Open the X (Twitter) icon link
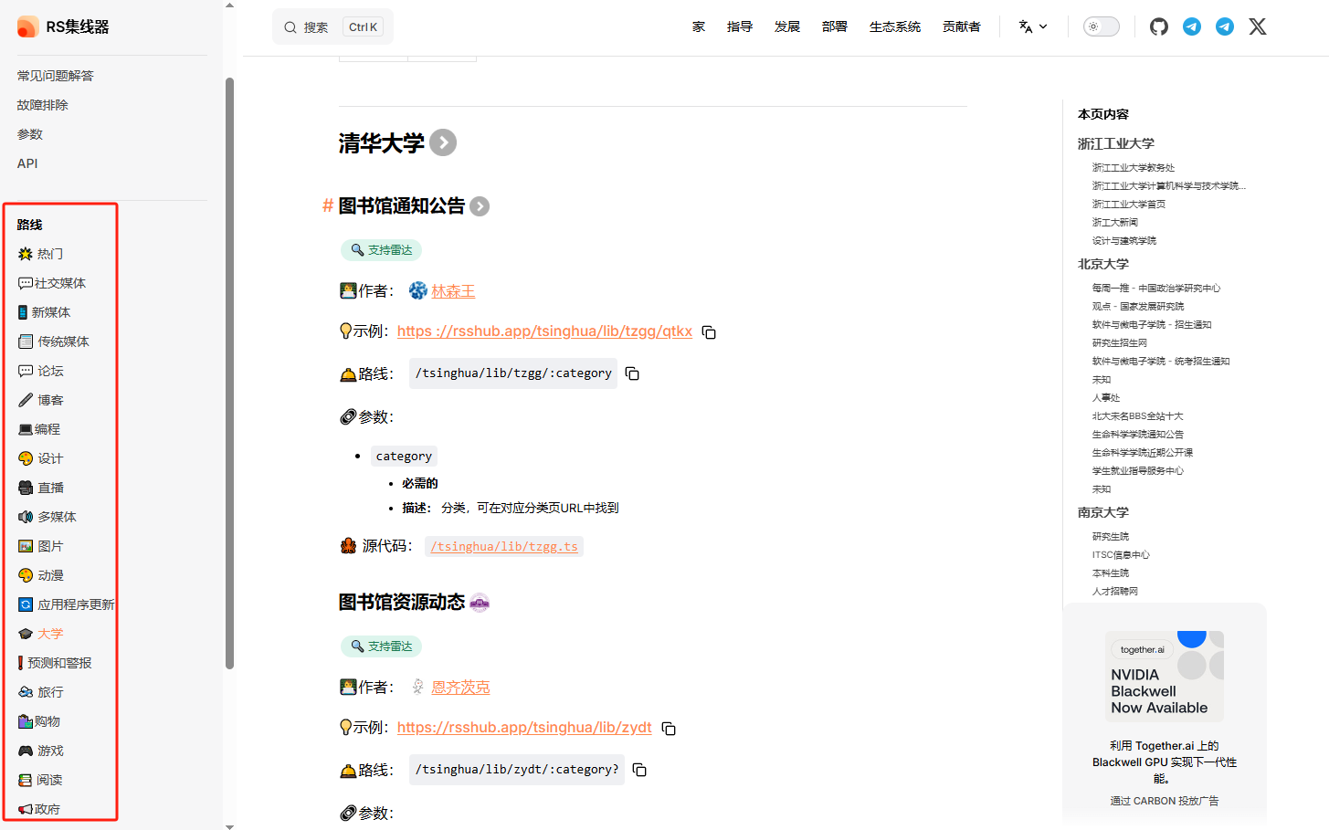This screenshot has width=1329, height=830. click(x=1258, y=26)
